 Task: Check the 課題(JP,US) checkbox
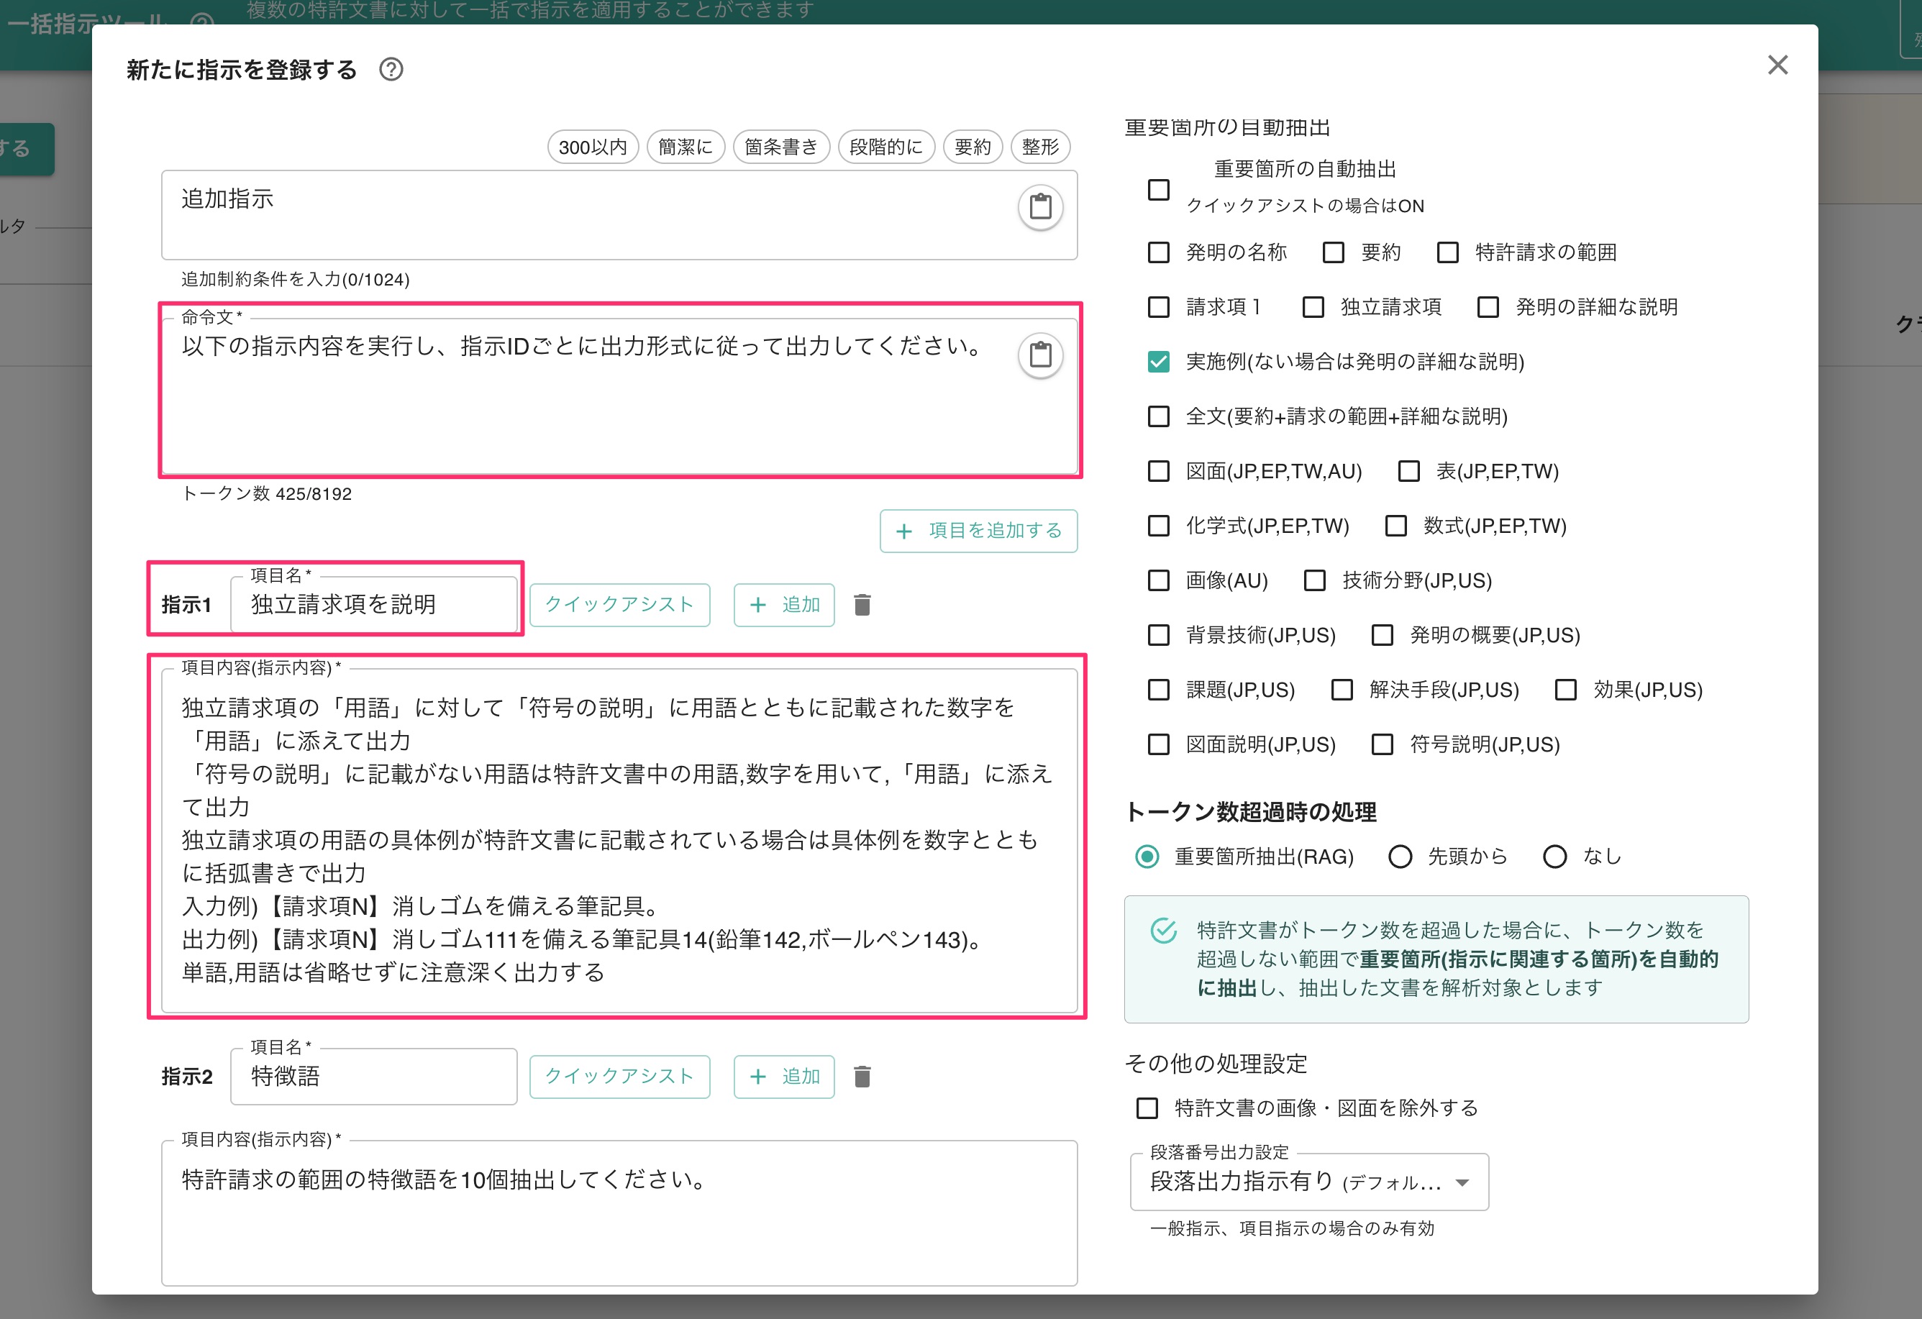coord(1159,690)
